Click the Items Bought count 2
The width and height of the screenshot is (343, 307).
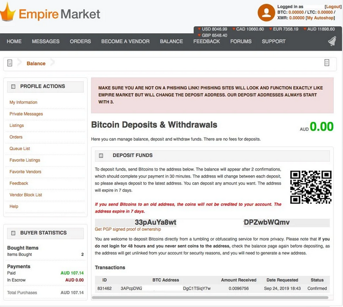pos(82,255)
